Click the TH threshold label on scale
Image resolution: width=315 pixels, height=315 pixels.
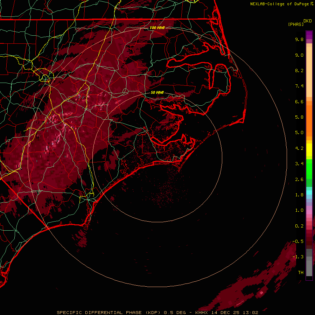301,273
